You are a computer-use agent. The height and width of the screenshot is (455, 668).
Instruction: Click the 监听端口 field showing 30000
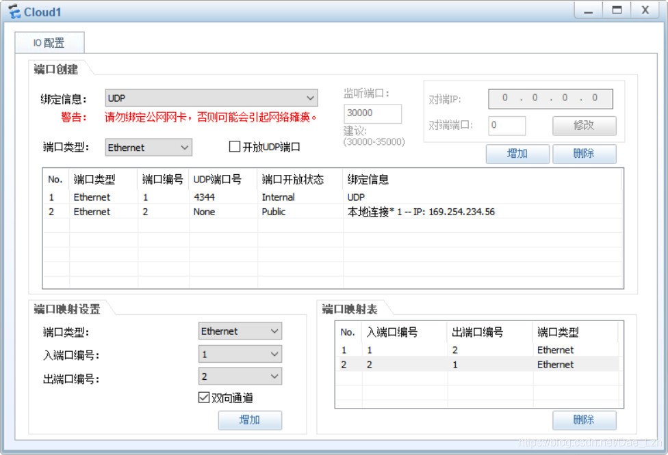[372, 113]
